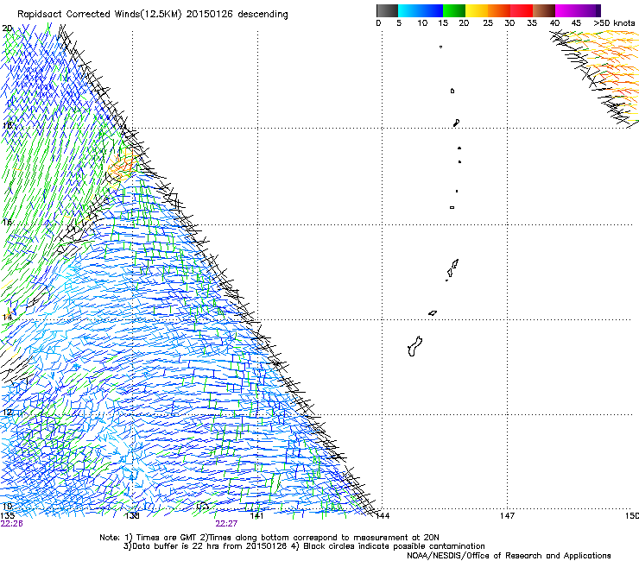Click the '>50 knots' legend label

pyautogui.click(x=614, y=23)
